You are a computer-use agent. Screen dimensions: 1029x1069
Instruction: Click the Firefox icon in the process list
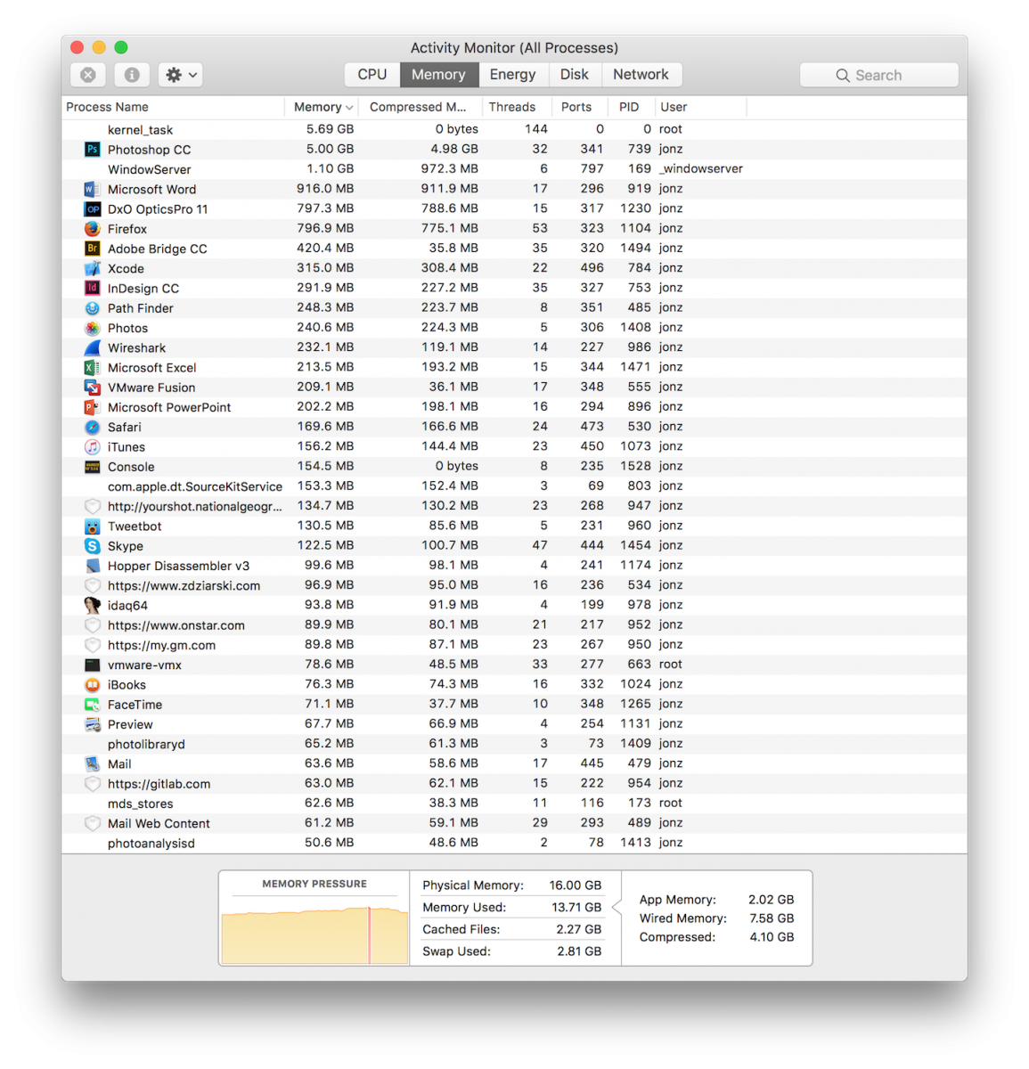92,229
